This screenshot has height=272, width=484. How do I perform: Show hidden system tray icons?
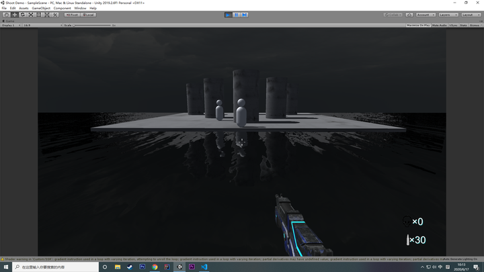tap(422, 267)
